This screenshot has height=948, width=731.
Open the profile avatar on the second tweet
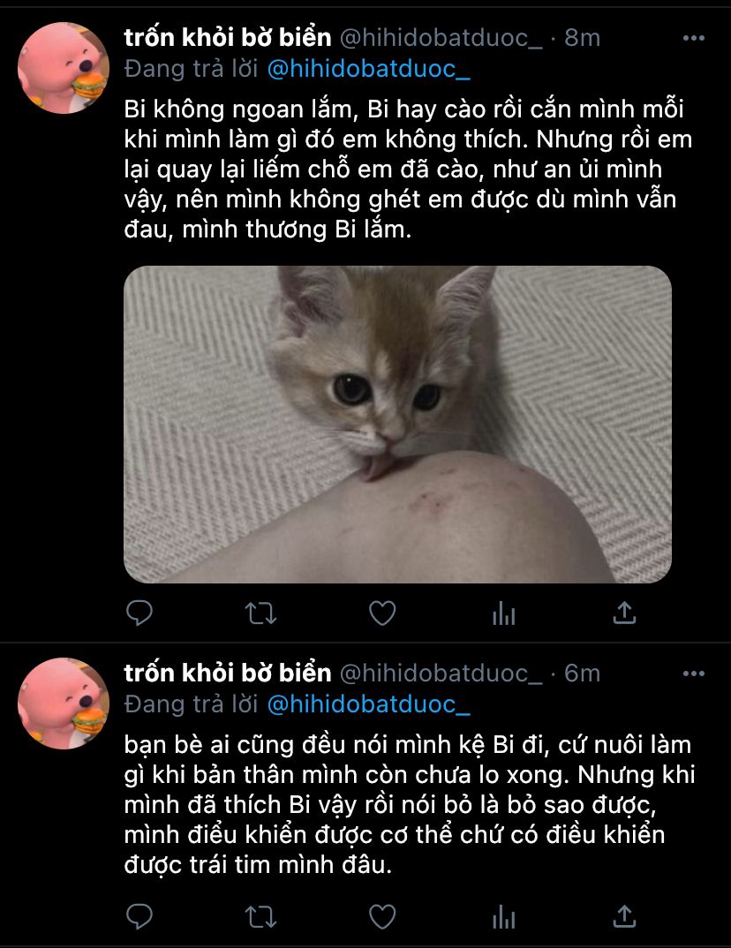coord(64,703)
